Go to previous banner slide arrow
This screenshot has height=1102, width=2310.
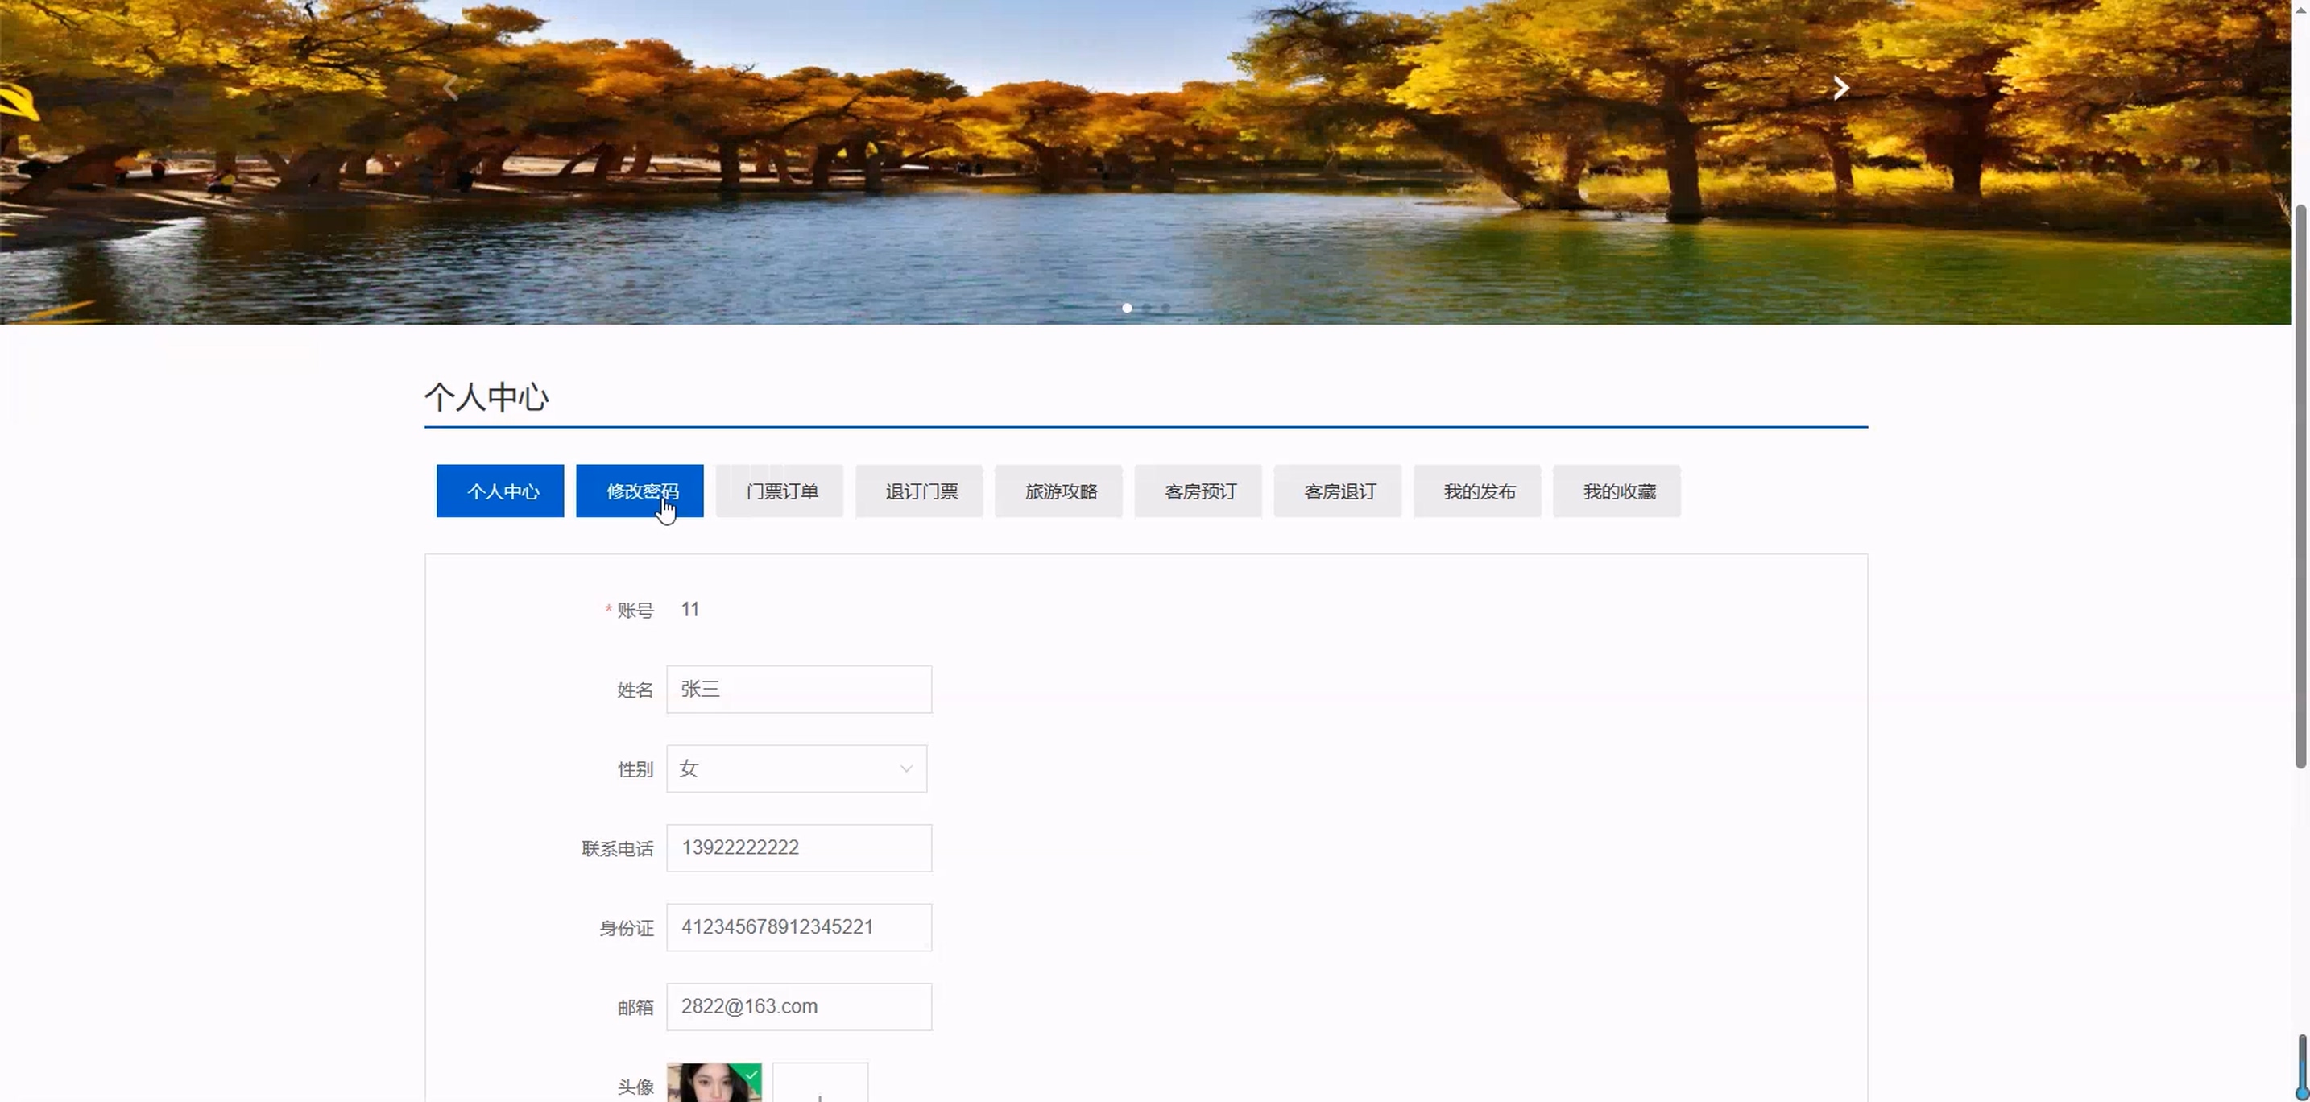(x=451, y=88)
